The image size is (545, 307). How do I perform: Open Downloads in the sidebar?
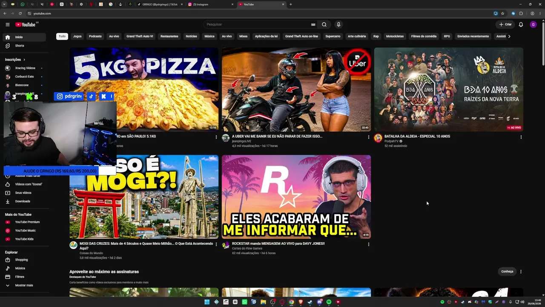click(x=25, y=201)
